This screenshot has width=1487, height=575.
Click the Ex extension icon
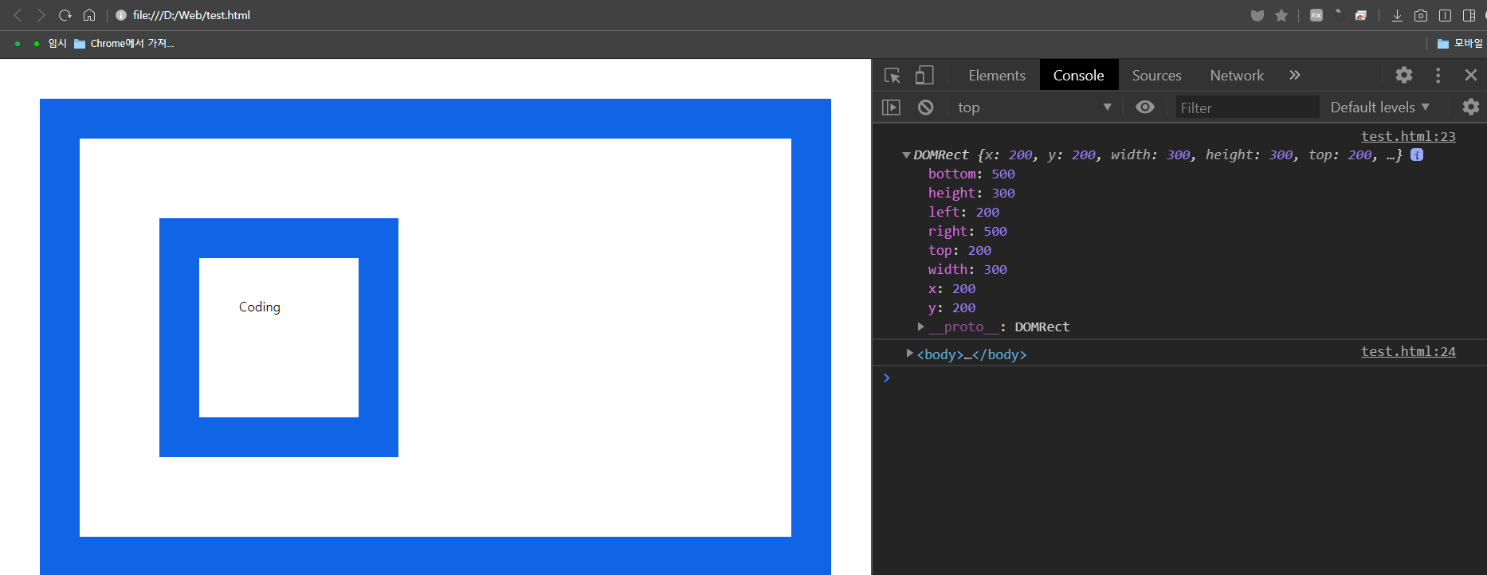click(x=1316, y=15)
